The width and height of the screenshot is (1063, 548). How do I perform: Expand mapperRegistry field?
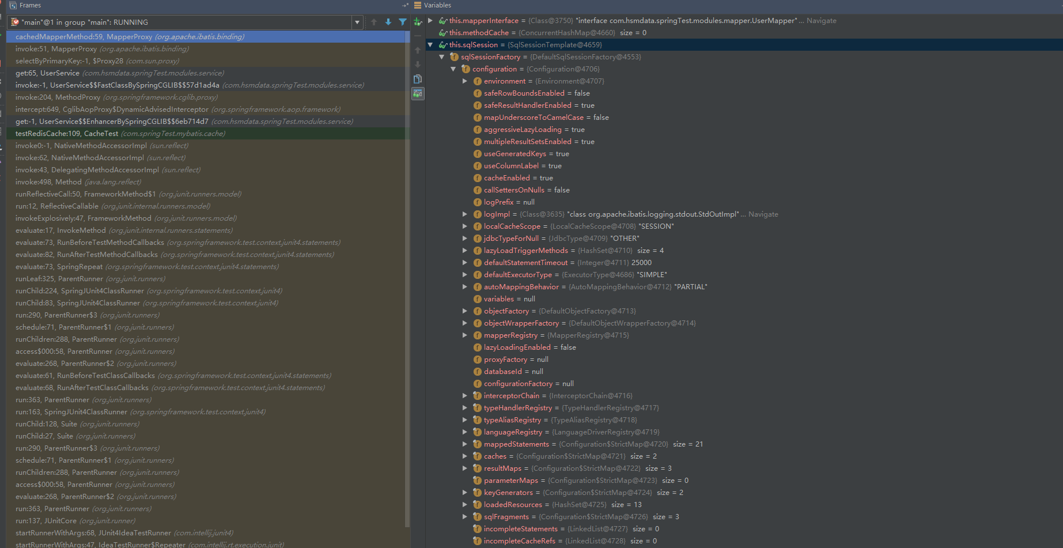point(465,335)
